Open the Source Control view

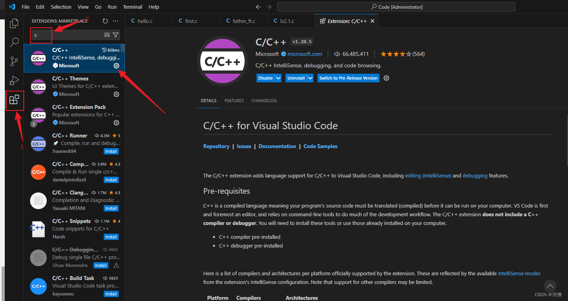[x=14, y=61]
